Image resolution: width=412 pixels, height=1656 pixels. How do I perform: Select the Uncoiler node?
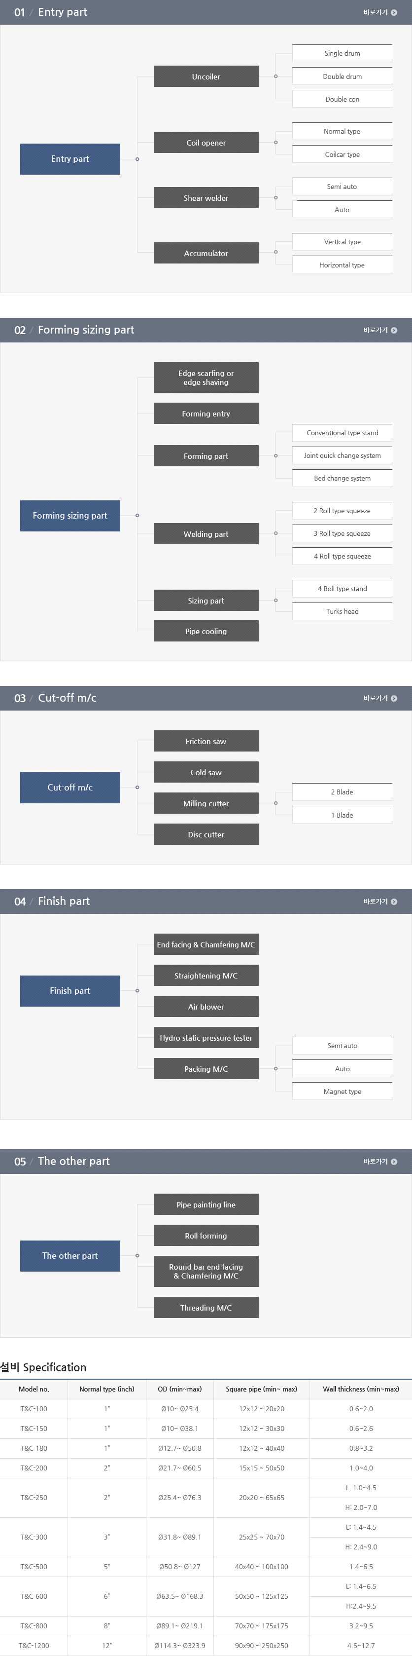[x=206, y=76]
